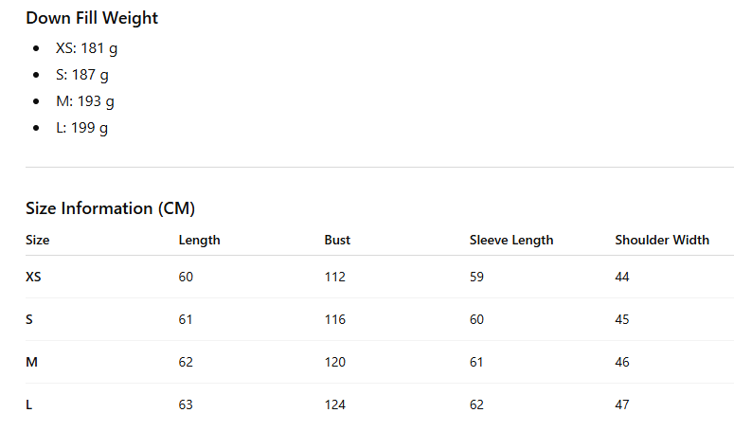
Task: Click the Bust column header
Action: point(337,240)
